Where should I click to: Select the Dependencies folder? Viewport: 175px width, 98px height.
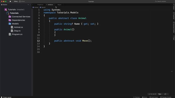point(18,20)
